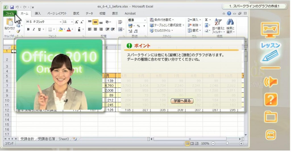Open Excel Help question mark icon

(229, 13)
